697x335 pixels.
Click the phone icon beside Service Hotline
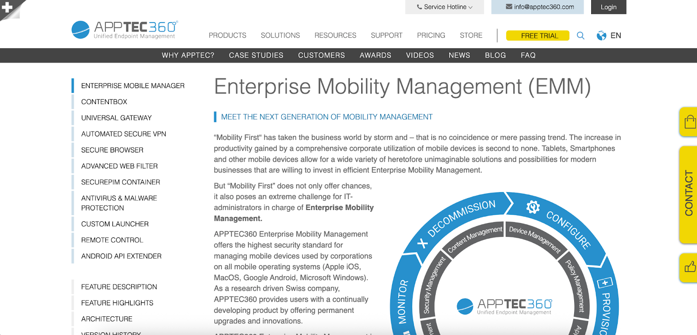pyautogui.click(x=419, y=7)
